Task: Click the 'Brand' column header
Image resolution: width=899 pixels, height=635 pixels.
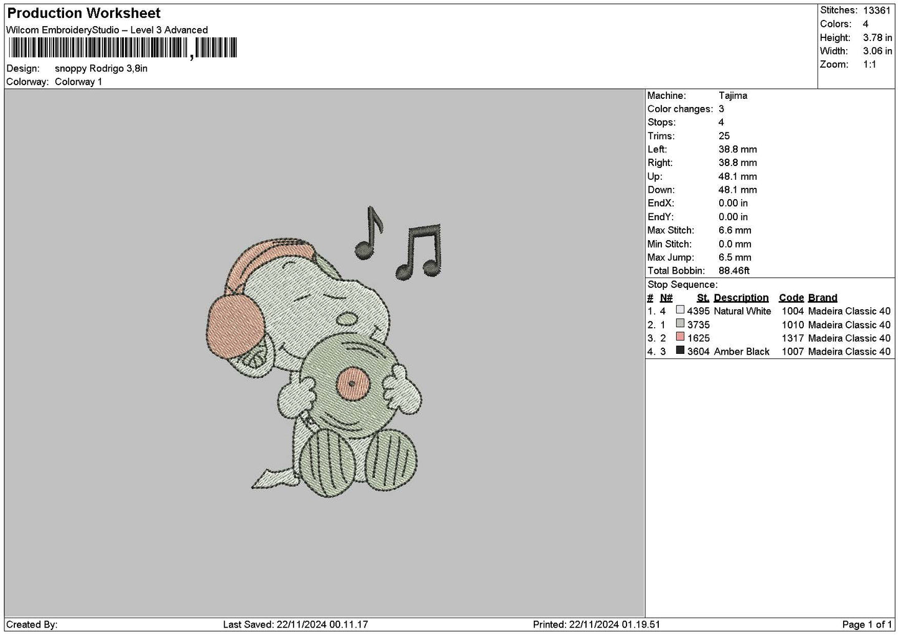Action: pyautogui.click(x=822, y=298)
